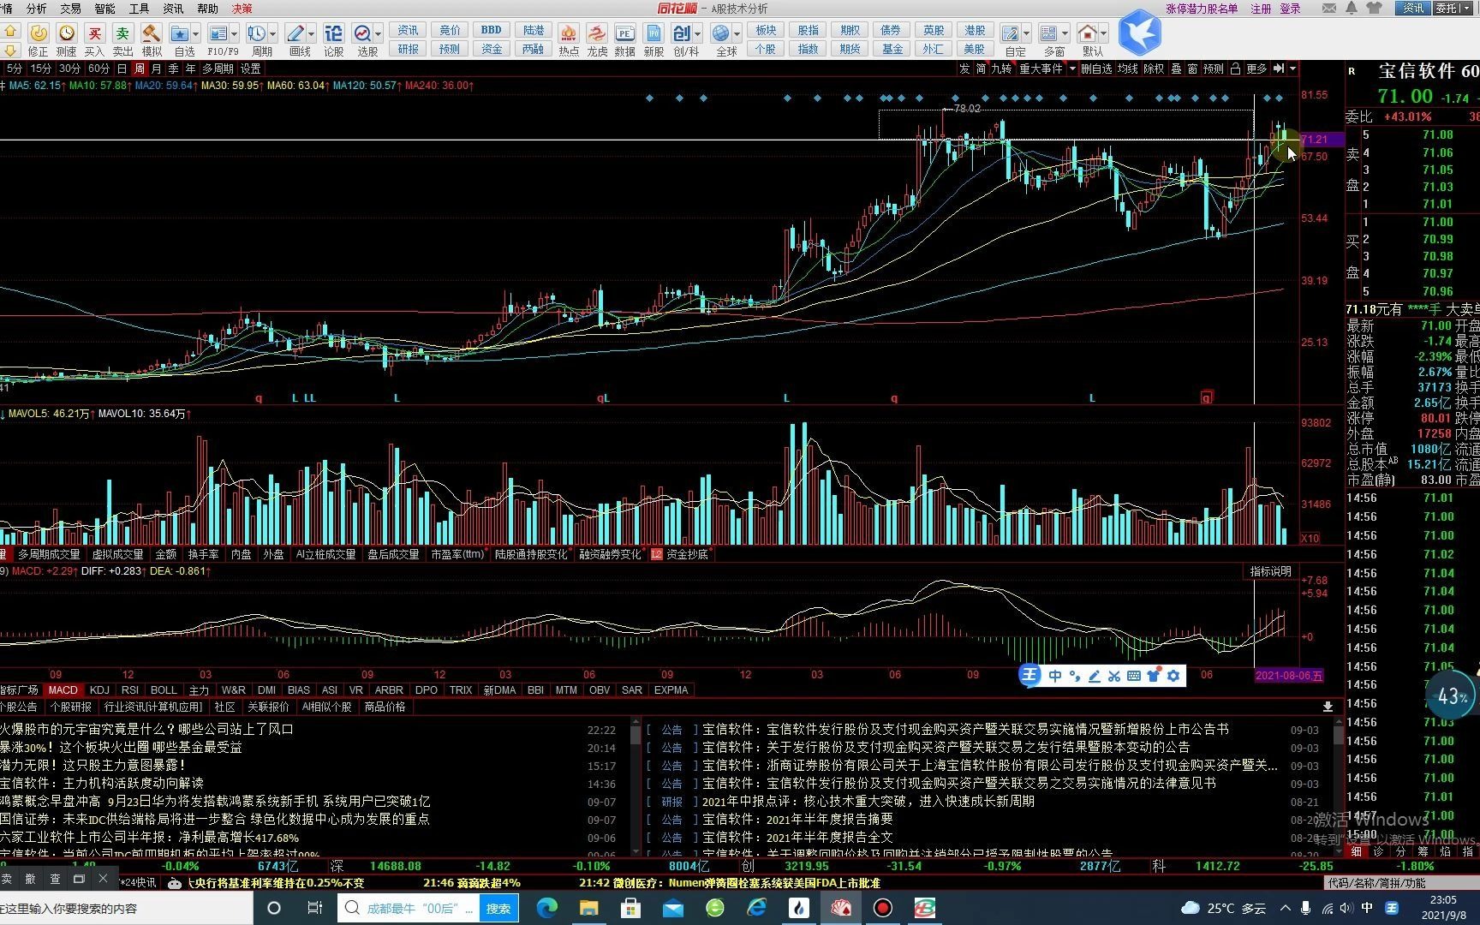Open Microsoft Edge from the taskbar

pos(546,908)
